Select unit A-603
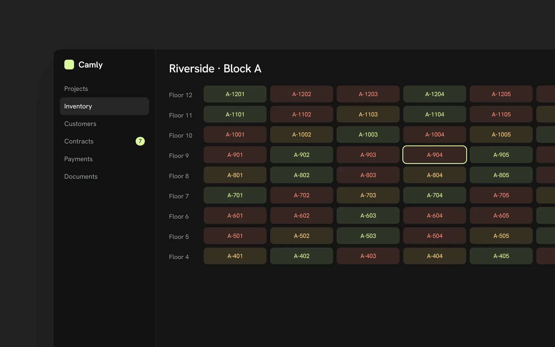The image size is (555, 347). pos(368,215)
